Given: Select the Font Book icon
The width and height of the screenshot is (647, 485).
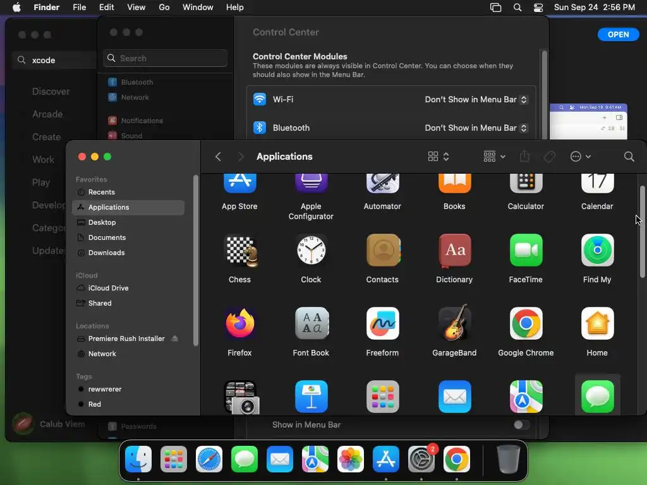Looking at the screenshot, I should [x=311, y=323].
